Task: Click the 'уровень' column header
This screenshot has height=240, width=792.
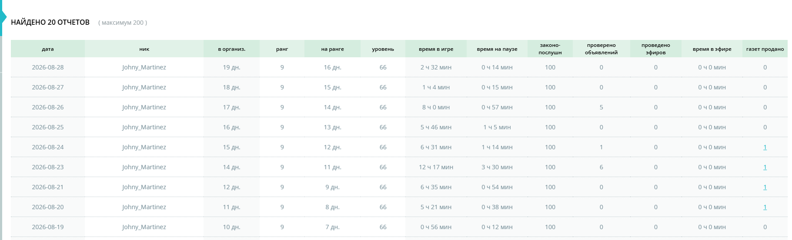Action: click(x=383, y=49)
